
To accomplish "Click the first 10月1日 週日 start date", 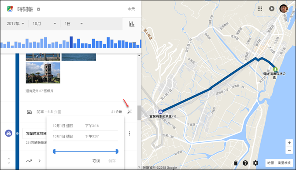I will pyautogui.click(x=63, y=126).
